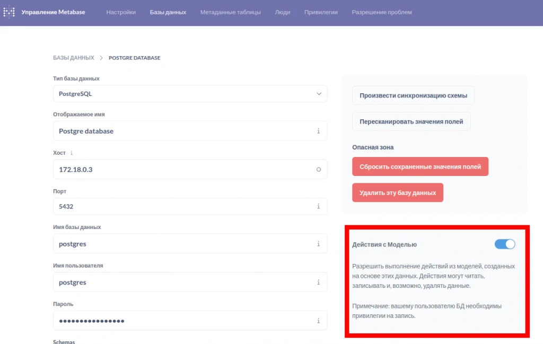The image size is (543, 344).
Task: Click Удалить эту базу данных button
Action: pos(398,192)
